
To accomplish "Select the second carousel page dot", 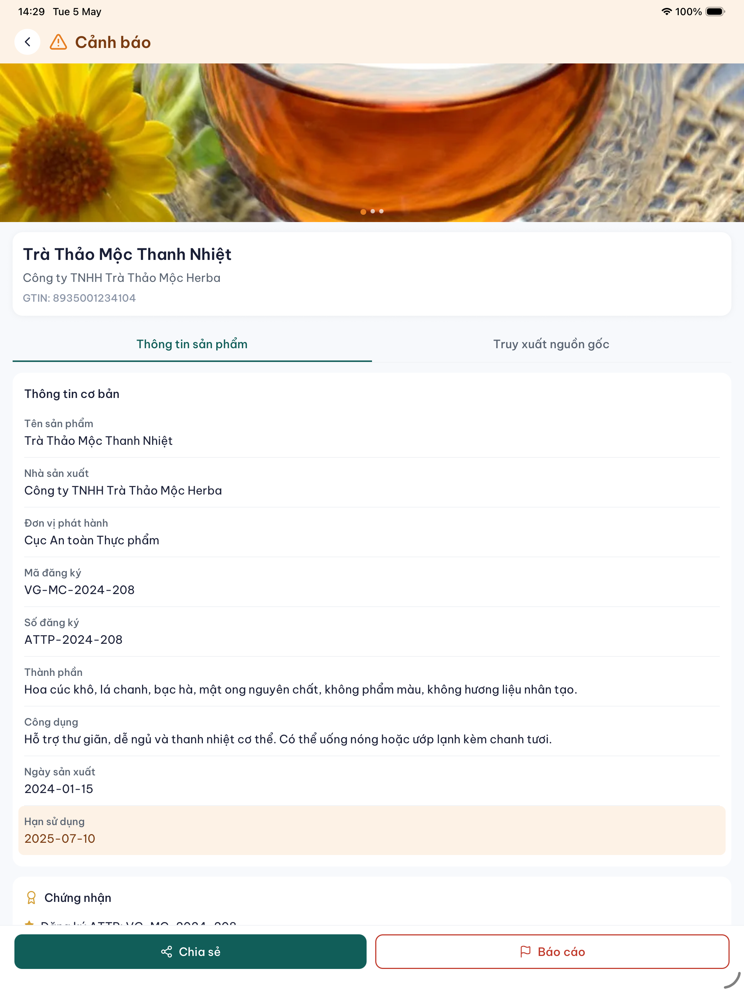I will [x=373, y=211].
